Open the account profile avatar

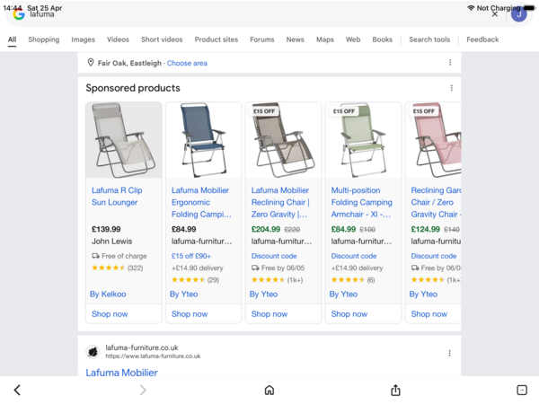point(518,13)
